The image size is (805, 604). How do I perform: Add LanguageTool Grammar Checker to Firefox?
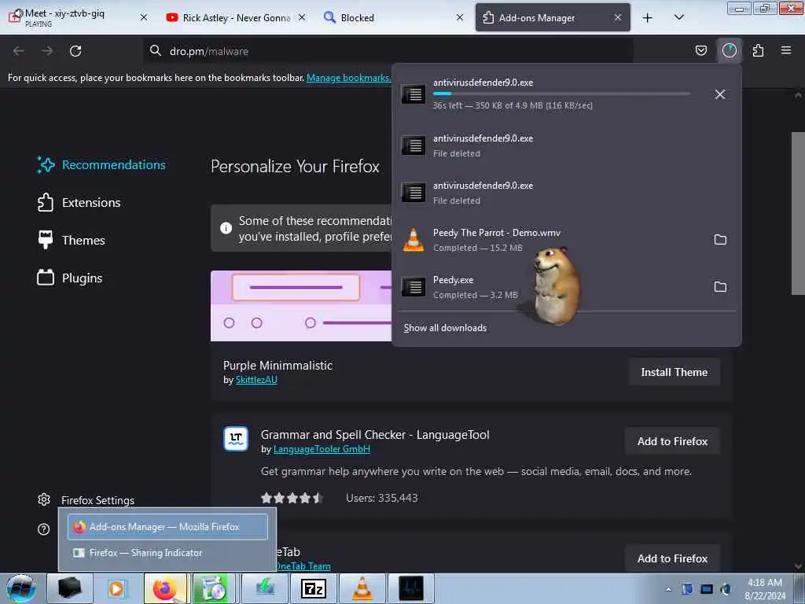point(672,442)
